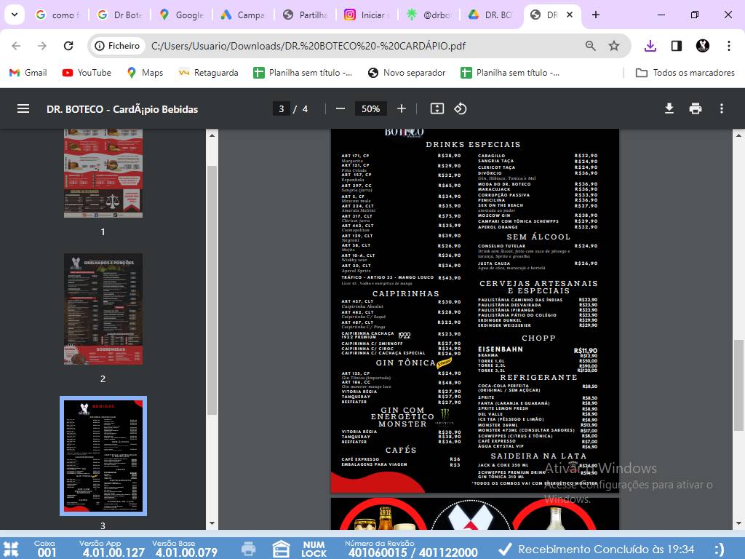Viewport: 745px width, 559px height.
Task: Click the 50% zoom level field
Action: (370, 109)
